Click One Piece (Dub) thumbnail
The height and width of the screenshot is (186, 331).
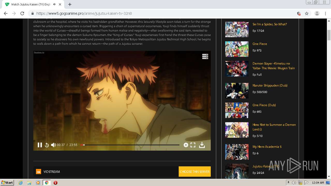pos(237,110)
